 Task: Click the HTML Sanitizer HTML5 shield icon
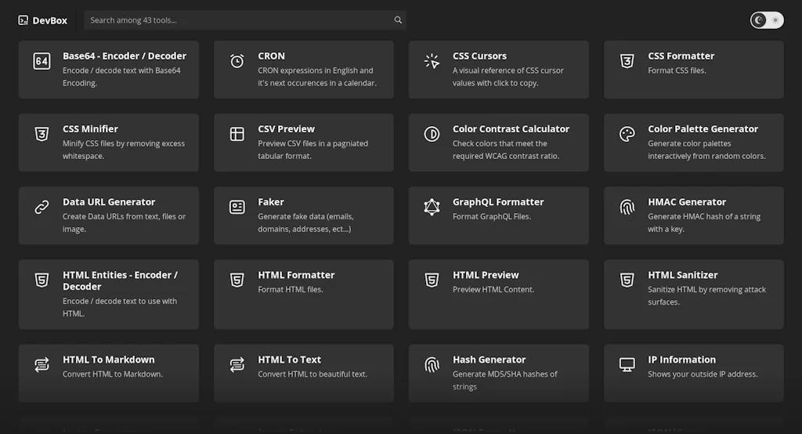click(627, 280)
